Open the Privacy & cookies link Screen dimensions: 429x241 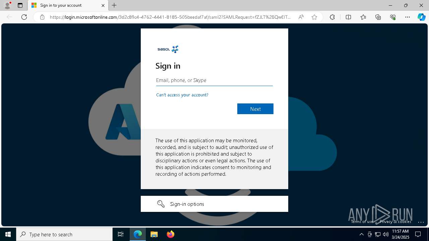[x=395, y=222]
